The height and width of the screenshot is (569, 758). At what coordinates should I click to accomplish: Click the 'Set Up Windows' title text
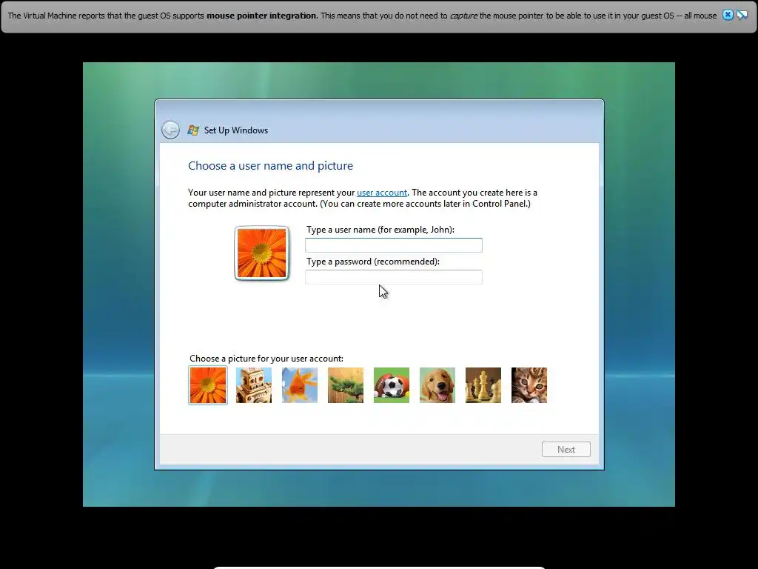point(236,130)
